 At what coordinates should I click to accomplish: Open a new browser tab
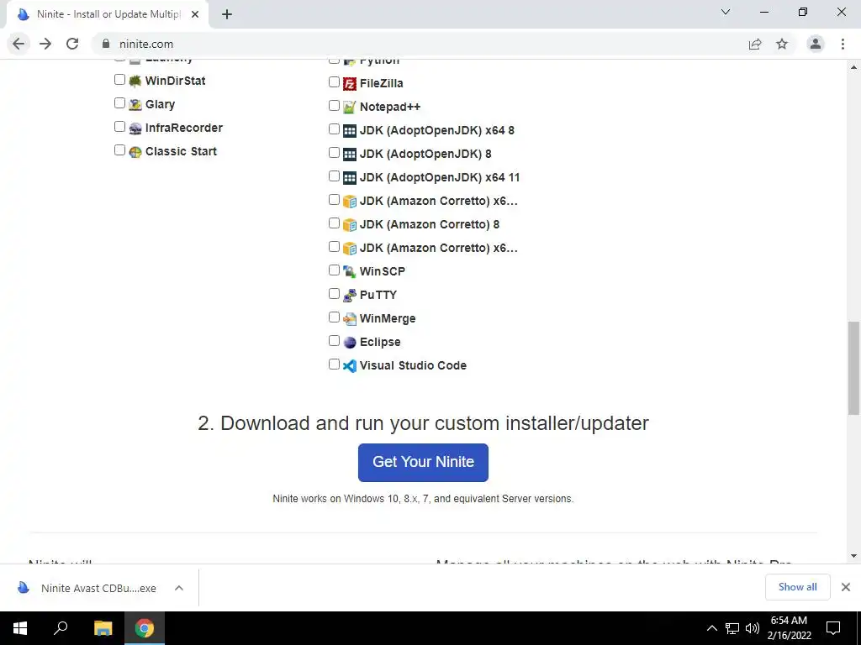(227, 15)
